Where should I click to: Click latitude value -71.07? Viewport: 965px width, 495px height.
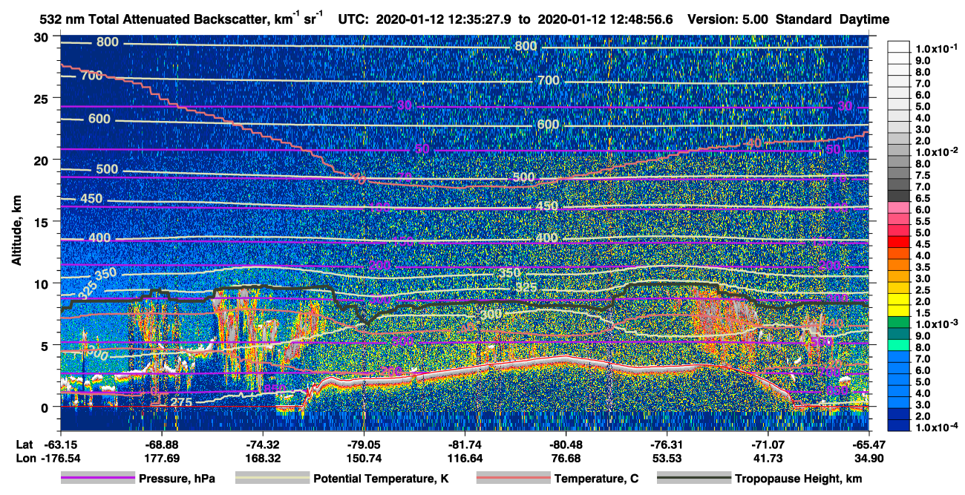[x=768, y=445]
